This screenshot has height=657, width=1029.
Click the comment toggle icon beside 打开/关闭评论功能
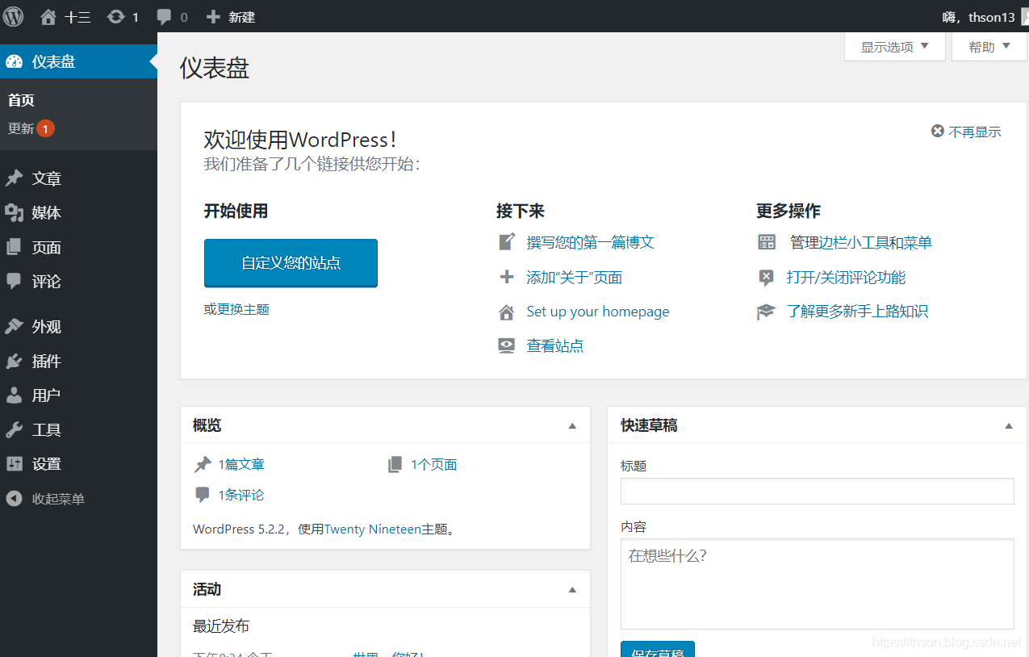767,278
